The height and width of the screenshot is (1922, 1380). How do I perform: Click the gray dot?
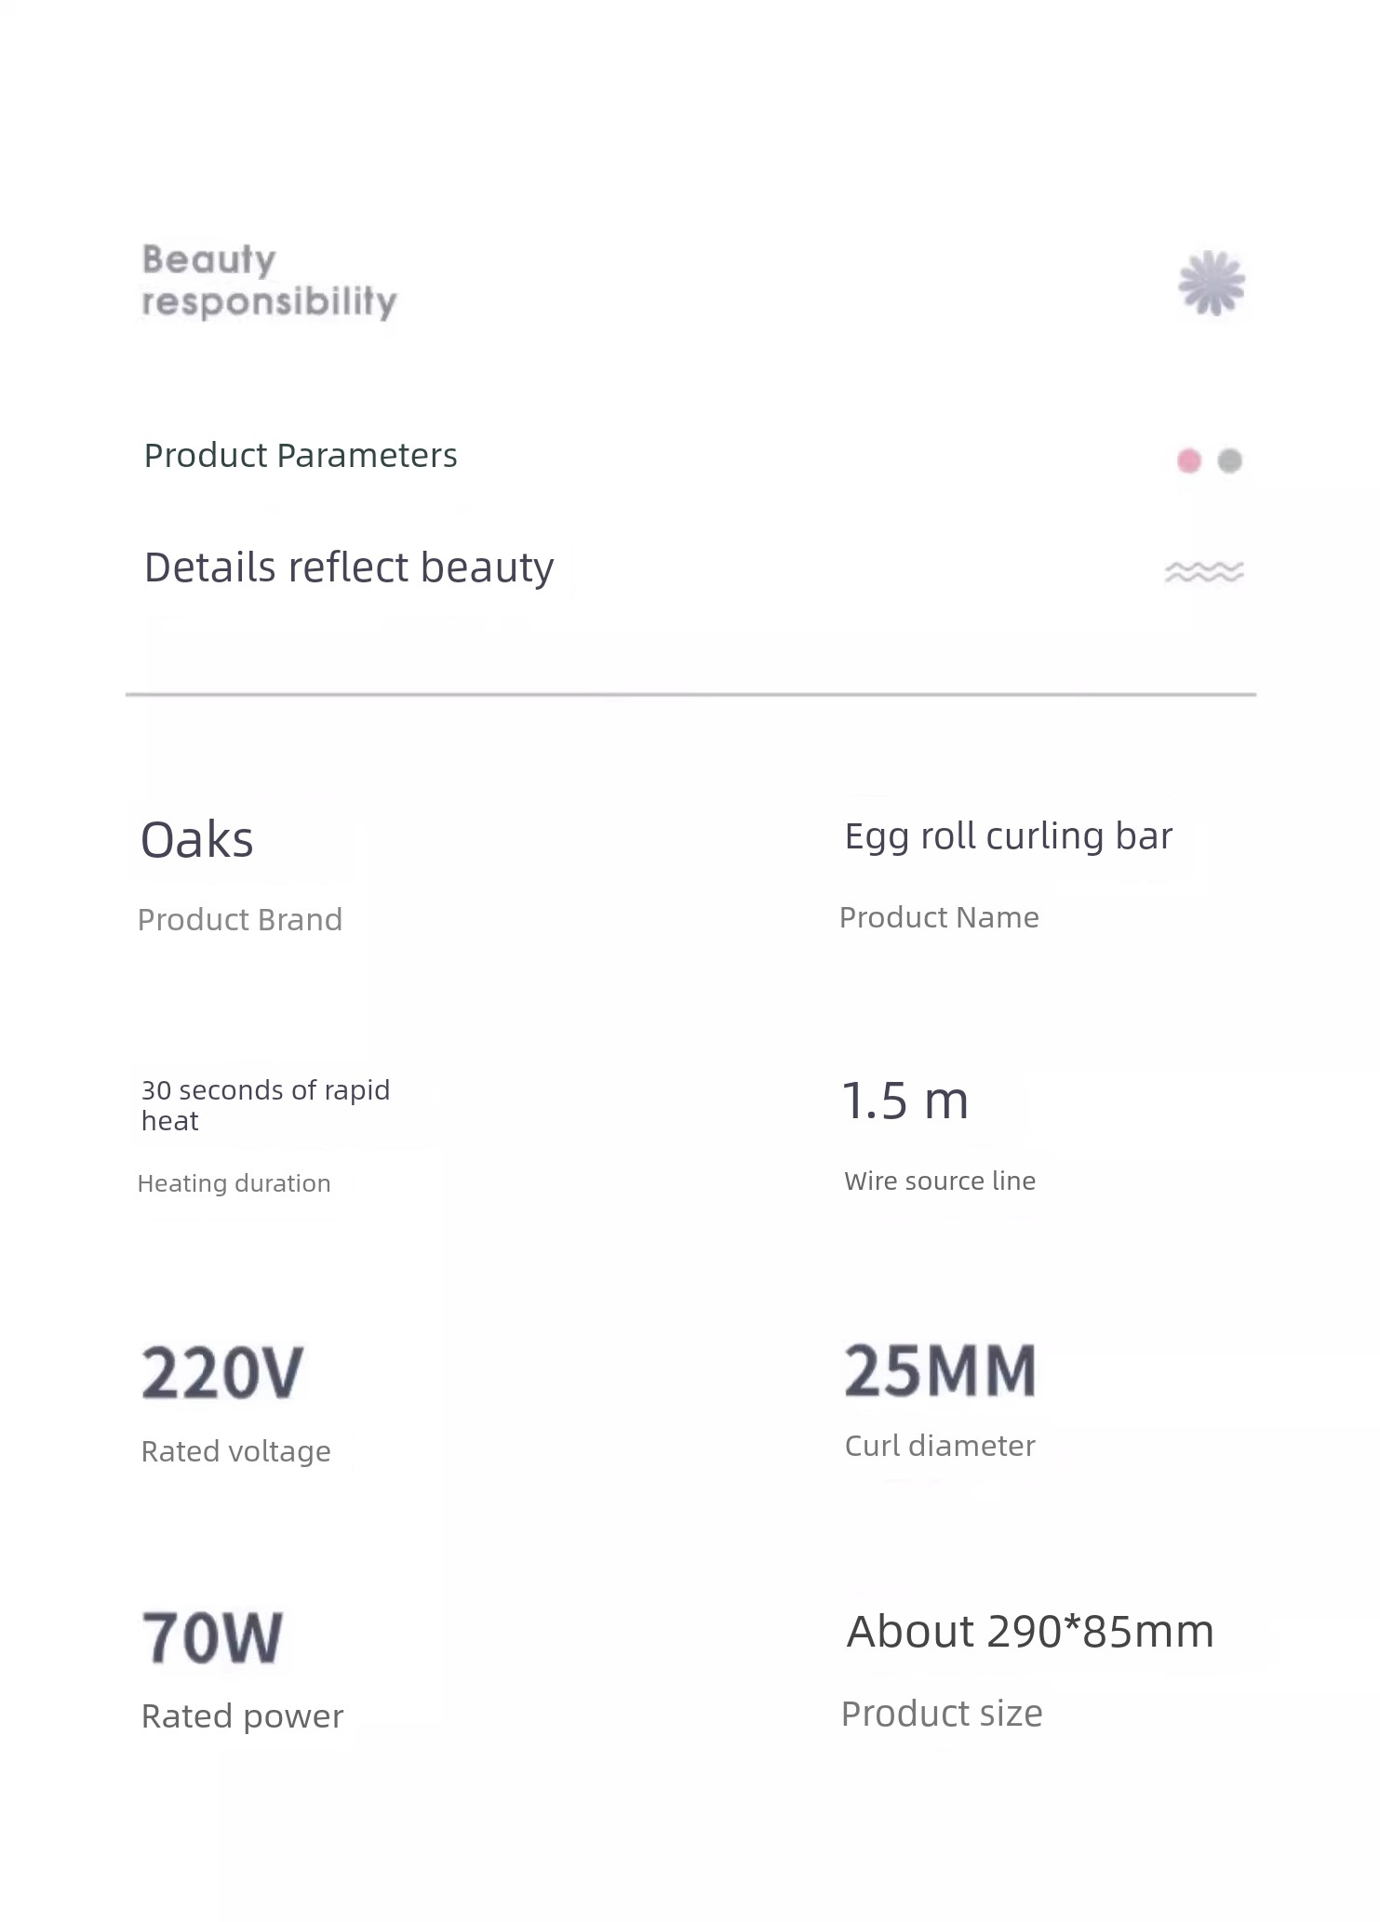click(1230, 460)
